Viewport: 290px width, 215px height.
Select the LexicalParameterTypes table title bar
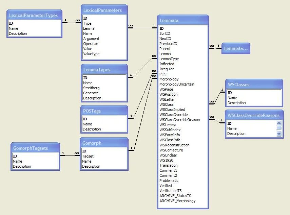34,15
